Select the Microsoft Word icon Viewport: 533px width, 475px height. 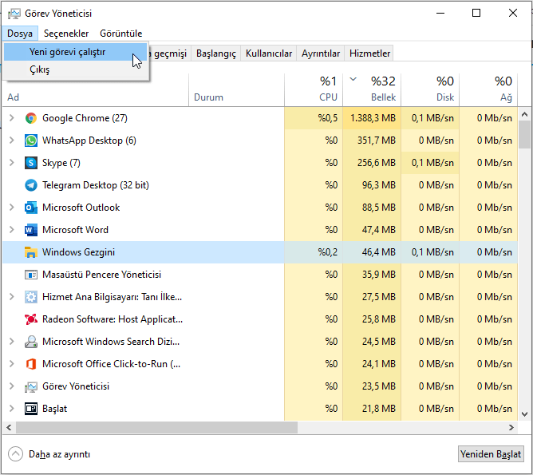[31, 230]
